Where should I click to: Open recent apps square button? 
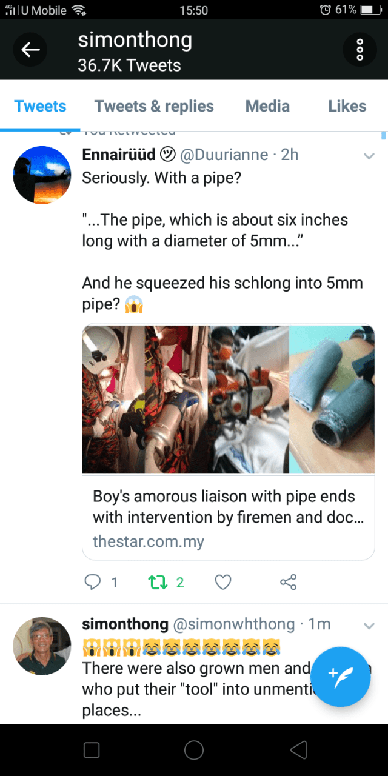[92, 750]
